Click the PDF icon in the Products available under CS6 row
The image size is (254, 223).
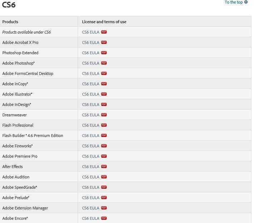tap(104, 32)
